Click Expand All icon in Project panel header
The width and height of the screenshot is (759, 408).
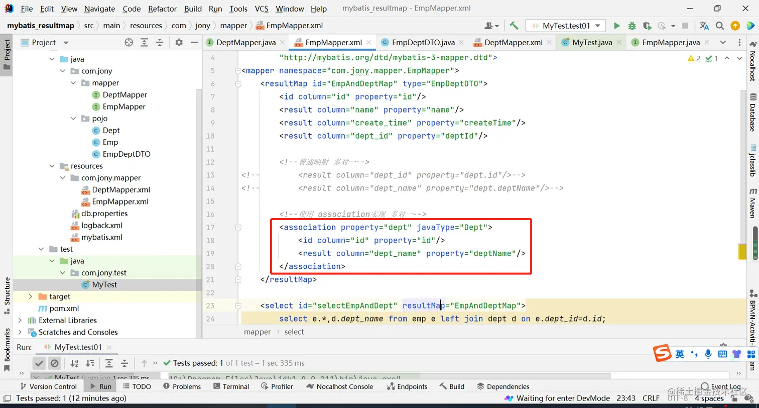click(144, 43)
